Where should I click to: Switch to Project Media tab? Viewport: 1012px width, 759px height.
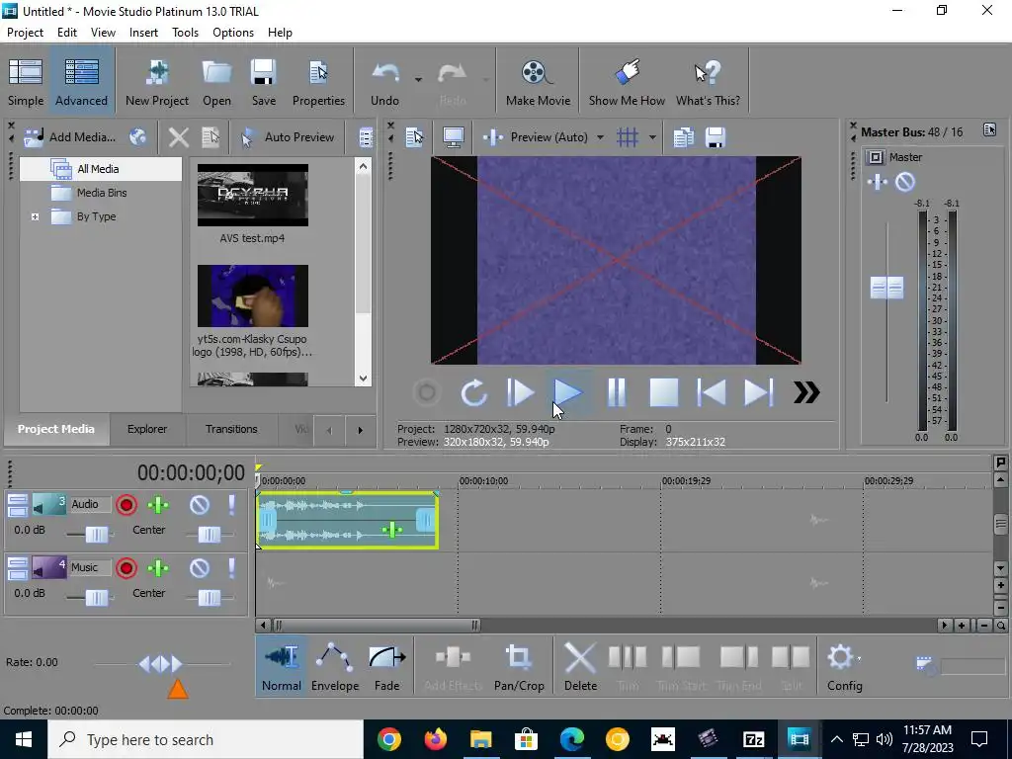pos(56,429)
